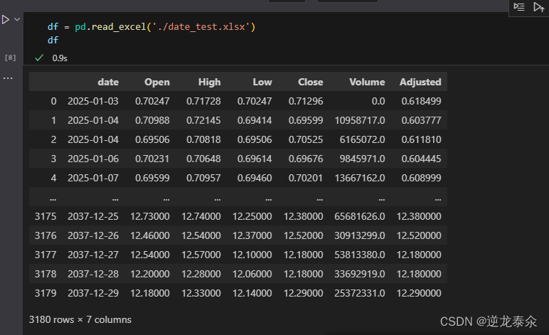549x335 pixels.
Task: Click row index 3175
Action: (46, 216)
